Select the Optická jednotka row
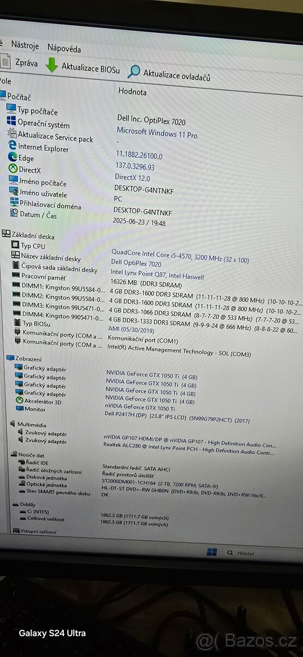 43,485
